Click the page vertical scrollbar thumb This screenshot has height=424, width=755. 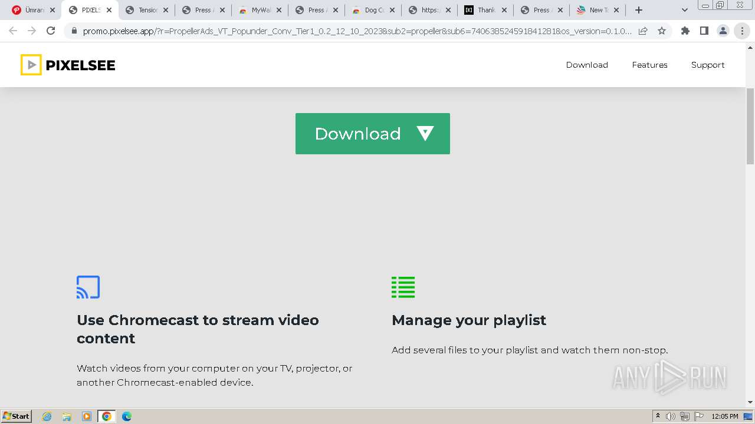[x=750, y=127]
